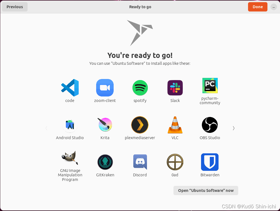Select the GitKraken squid icon

(105, 162)
